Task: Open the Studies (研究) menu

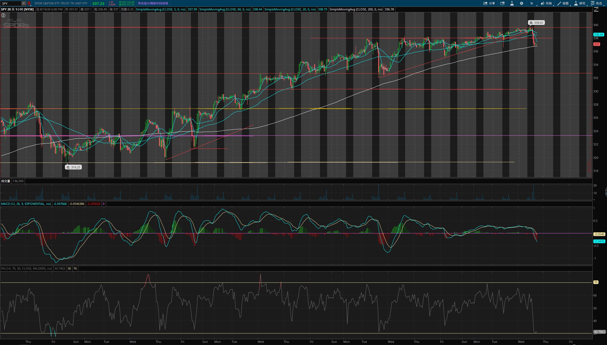Action: pos(580,3)
